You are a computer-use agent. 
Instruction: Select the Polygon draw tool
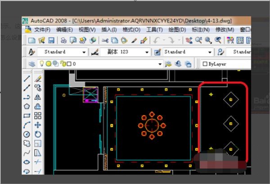click(27, 106)
